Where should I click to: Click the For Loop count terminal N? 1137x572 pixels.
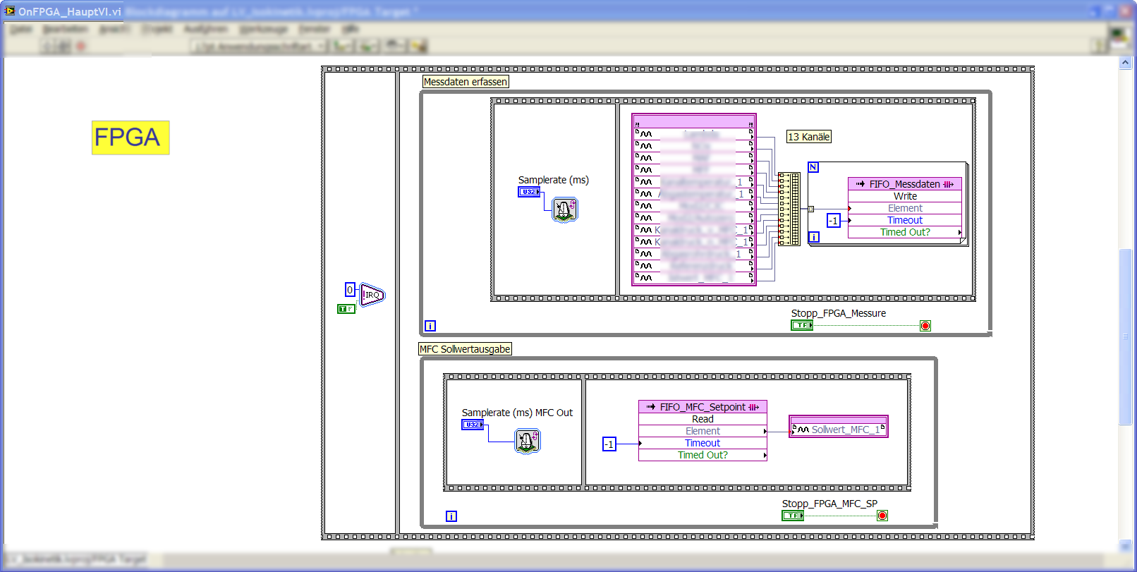[x=813, y=167]
